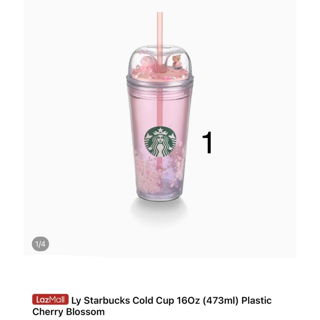Click the green Starbucks siren logo
The image size is (320, 320).
coord(160,142)
